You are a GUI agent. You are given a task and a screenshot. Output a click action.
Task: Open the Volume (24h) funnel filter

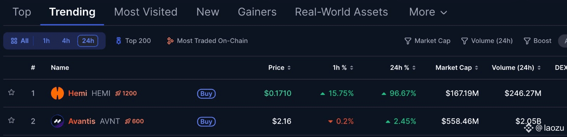pyautogui.click(x=487, y=41)
